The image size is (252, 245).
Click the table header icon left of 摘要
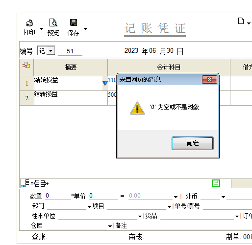(26, 65)
